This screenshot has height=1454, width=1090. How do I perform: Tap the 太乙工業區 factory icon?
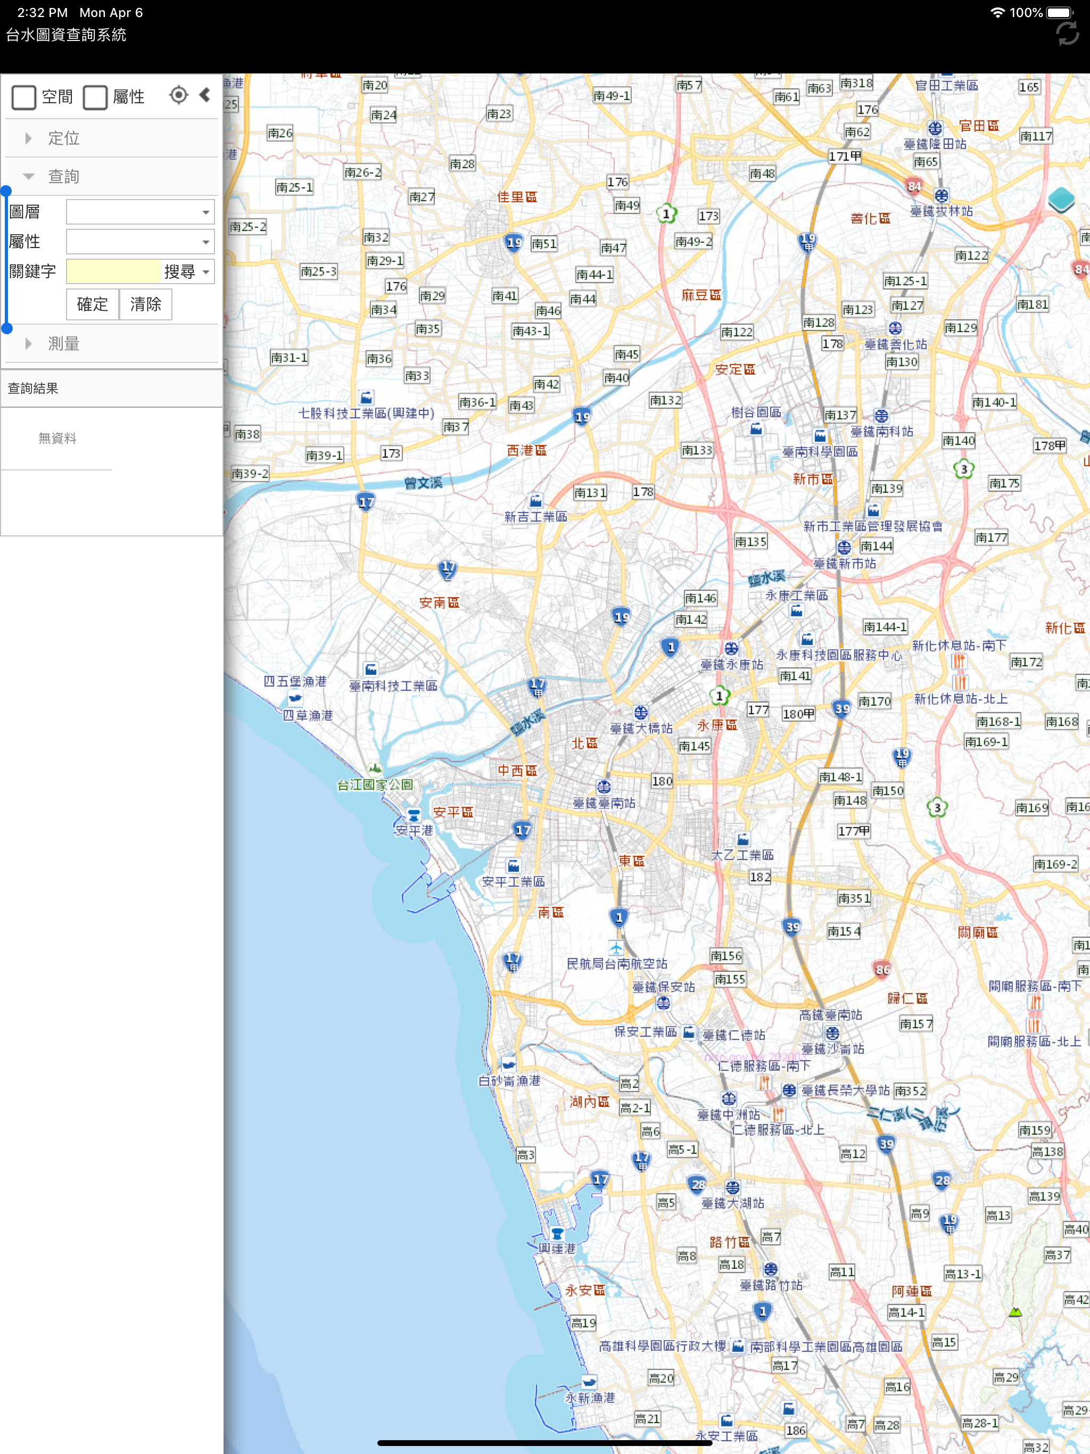(743, 839)
